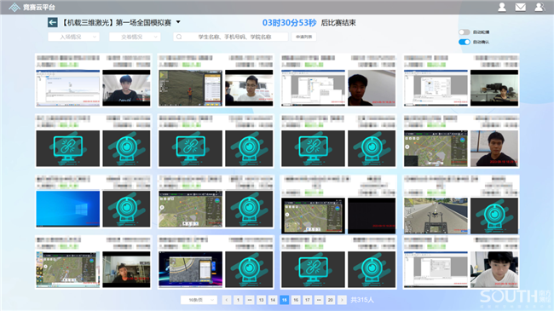The image size is (554, 311).
Task: Open the single-user profile icon in header
Action: [x=502, y=7]
